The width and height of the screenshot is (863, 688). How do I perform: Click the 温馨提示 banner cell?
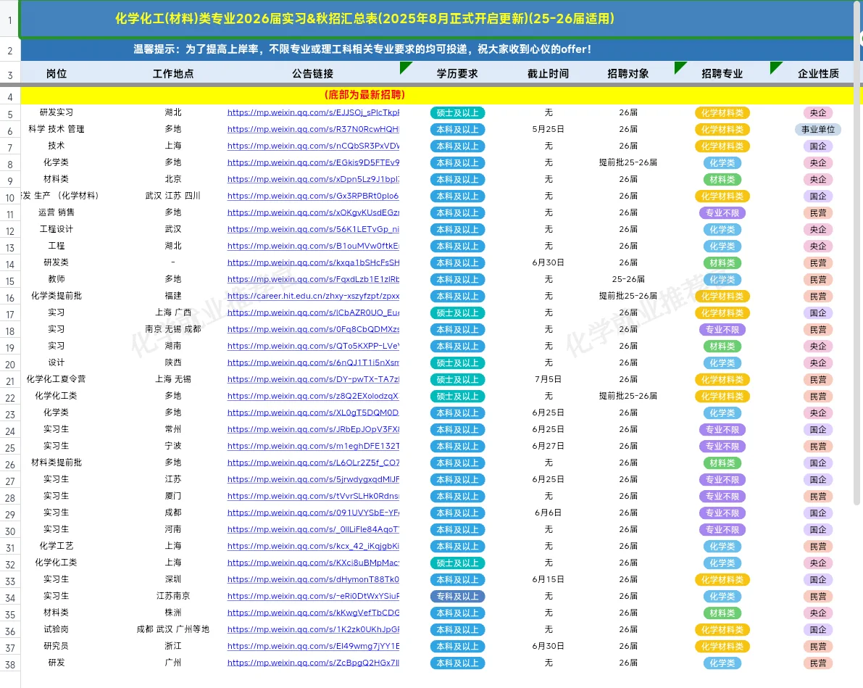click(x=431, y=49)
